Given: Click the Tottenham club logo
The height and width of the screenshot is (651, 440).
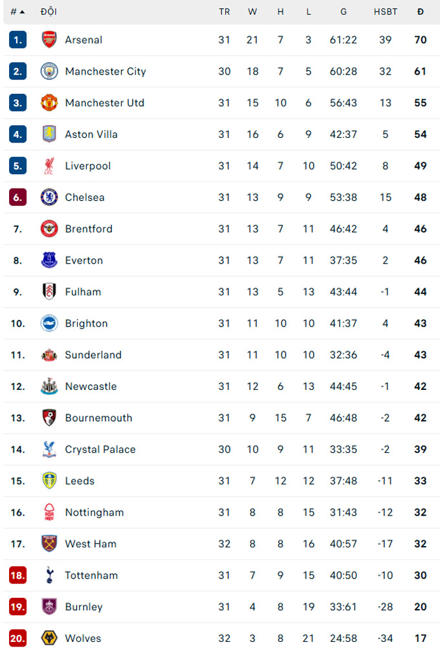Looking at the screenshot, I should (49, 575).
